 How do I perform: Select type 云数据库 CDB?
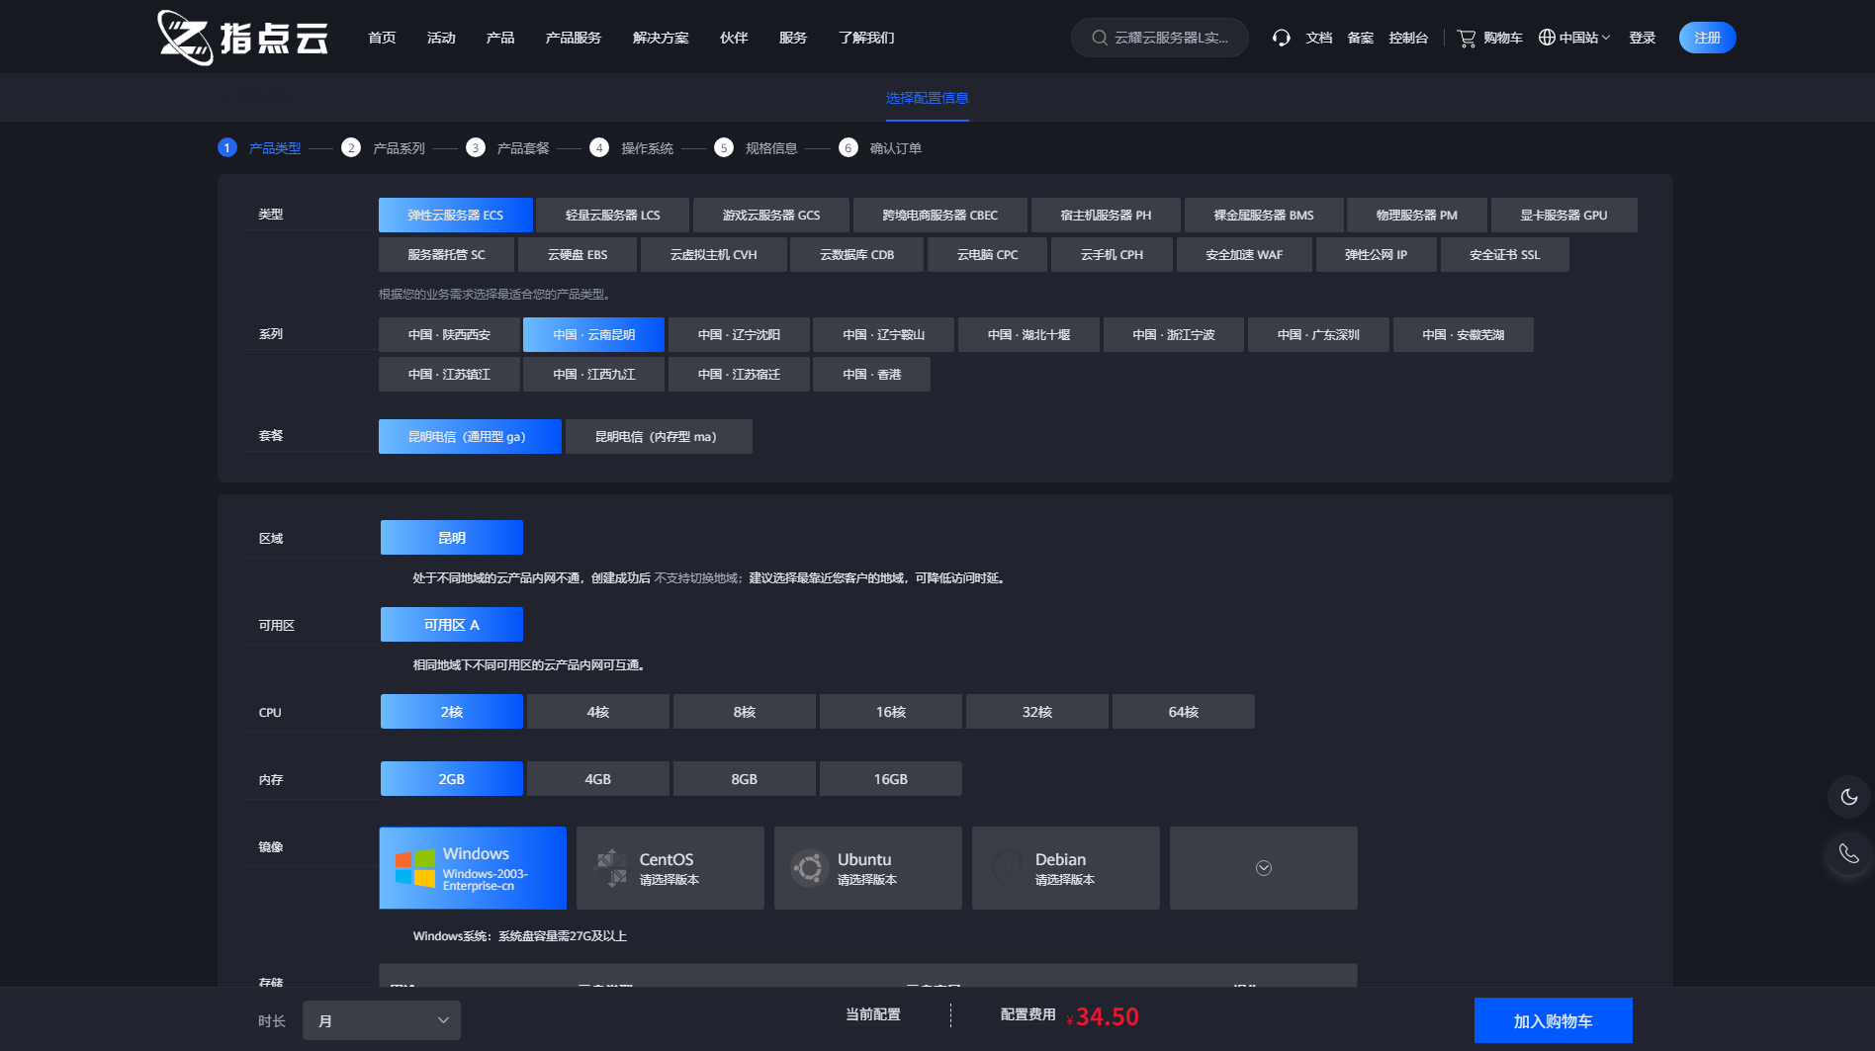point(857,254)
